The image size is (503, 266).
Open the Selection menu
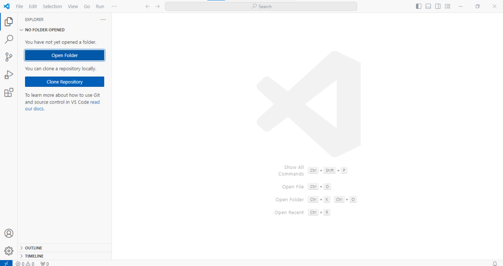click(52, 6)
